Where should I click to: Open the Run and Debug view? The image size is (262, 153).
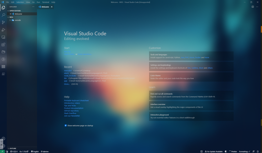(3, 30)
